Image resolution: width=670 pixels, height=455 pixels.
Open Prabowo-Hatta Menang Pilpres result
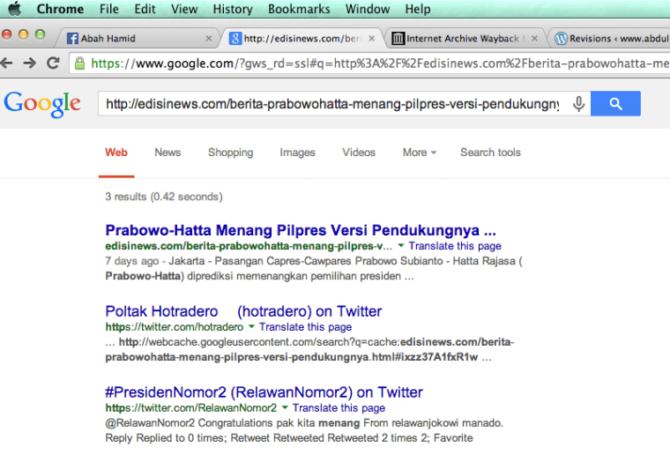tap(301, 230)
